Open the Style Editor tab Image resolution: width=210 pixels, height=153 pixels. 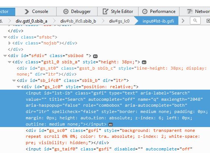coord(118,11)
